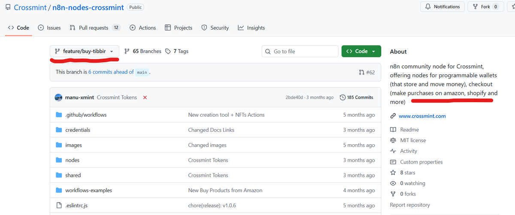Open commit 'chore(release): v1.0.6'
This screenshot has height=215, width=515.
(x=212, y=205)
